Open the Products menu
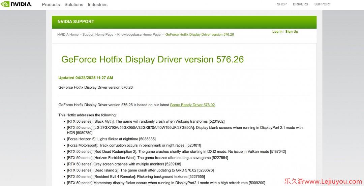 pos(51,4)
